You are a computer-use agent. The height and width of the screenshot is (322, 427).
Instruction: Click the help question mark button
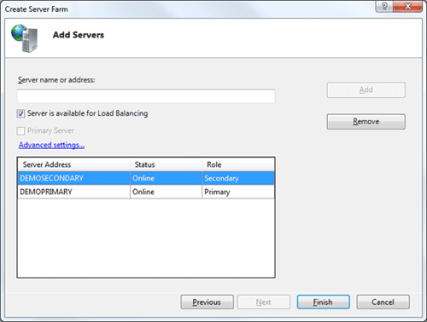pos(384,6)
